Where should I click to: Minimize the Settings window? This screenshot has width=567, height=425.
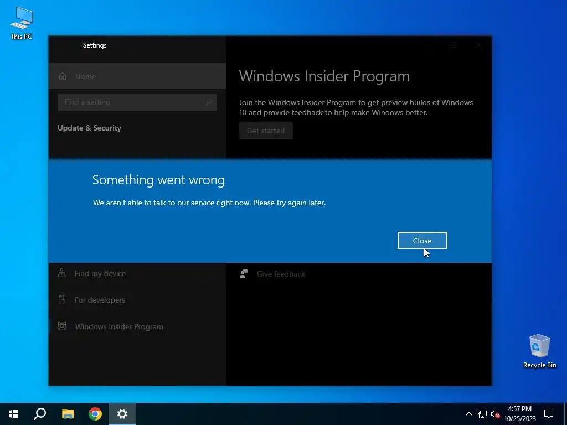tap(429, 45)
